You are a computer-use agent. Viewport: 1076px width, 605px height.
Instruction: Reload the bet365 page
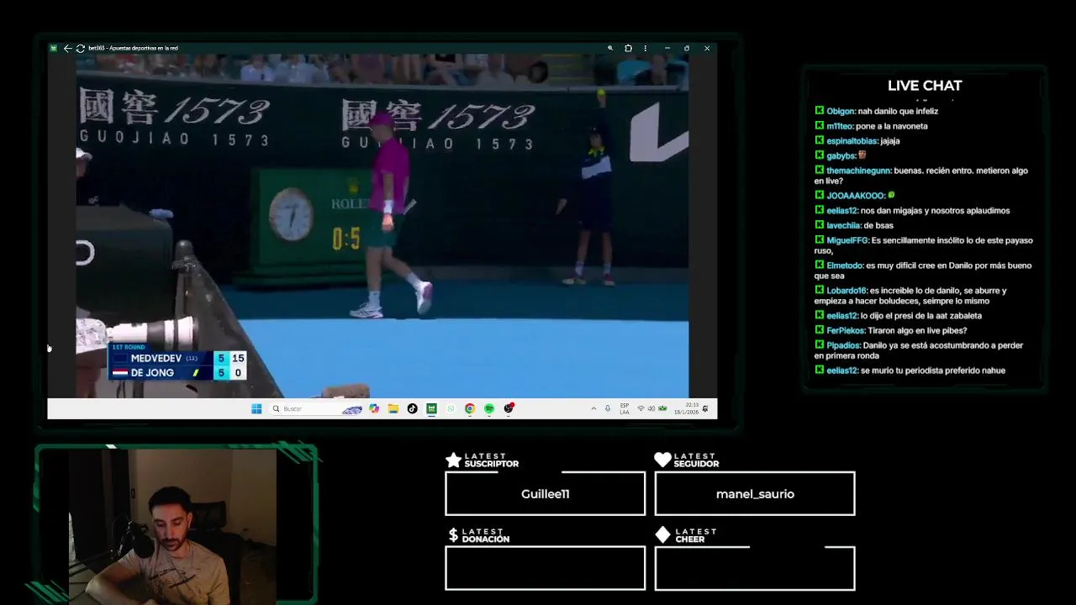[x=80, y=48]
